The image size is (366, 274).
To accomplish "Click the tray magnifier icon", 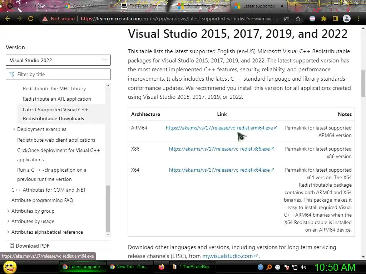I will [x=269, y=267].
